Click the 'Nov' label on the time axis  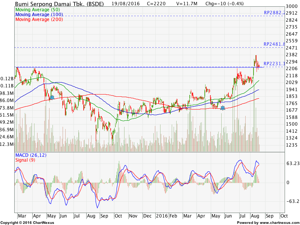(x=133, y=216)
